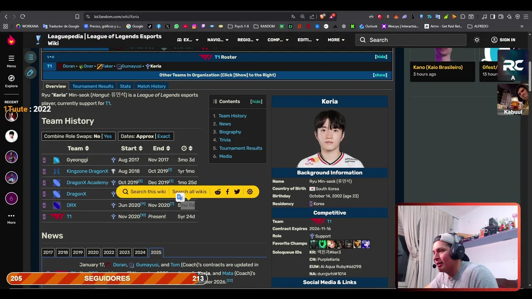
Task: Open the share icon in the address bar
Action: click(312, 17)
